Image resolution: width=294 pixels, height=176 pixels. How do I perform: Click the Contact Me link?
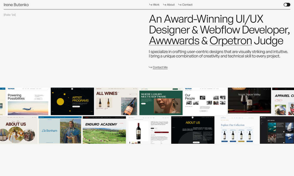pos(160,67)
